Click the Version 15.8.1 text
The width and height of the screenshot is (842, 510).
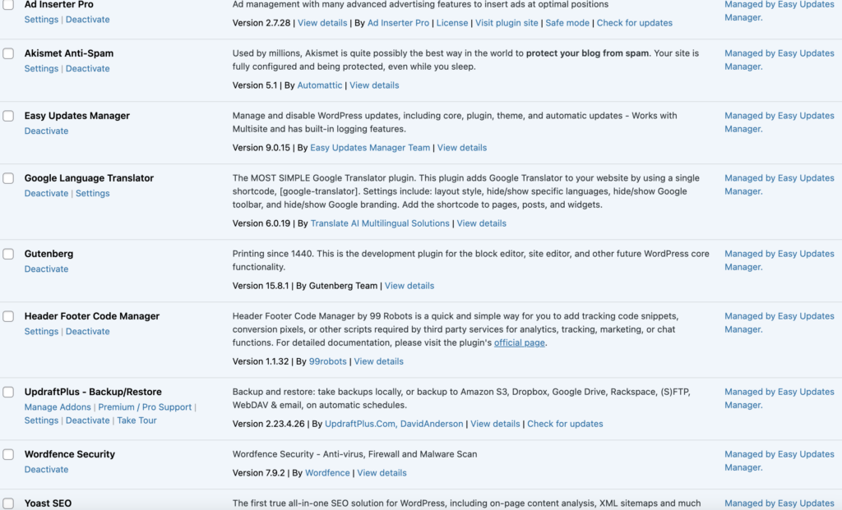coord(261,286)
